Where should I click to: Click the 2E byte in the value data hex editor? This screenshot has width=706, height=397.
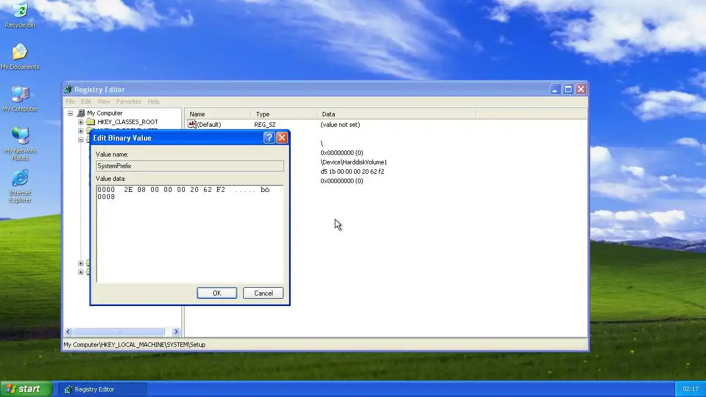[x=129, y=189]
